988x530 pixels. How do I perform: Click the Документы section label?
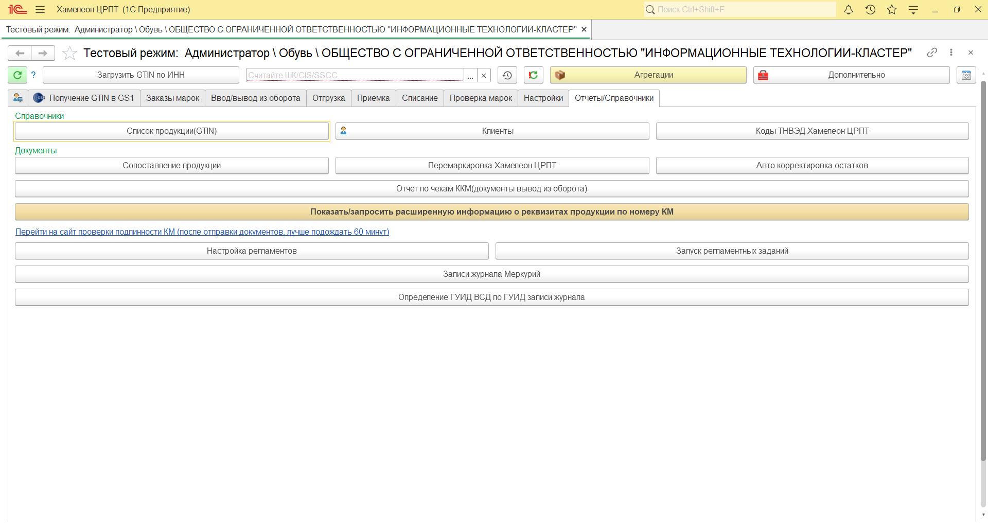[x=36, y=151]
